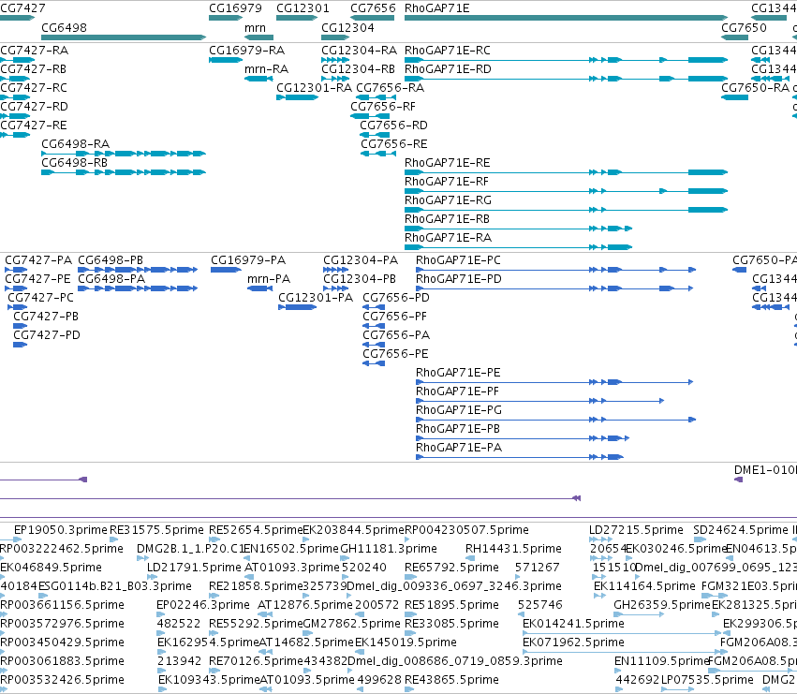This screenshot has height=694, width=797.
Task: Select the CG7656 gene label
Action: [x=373, y=8]
